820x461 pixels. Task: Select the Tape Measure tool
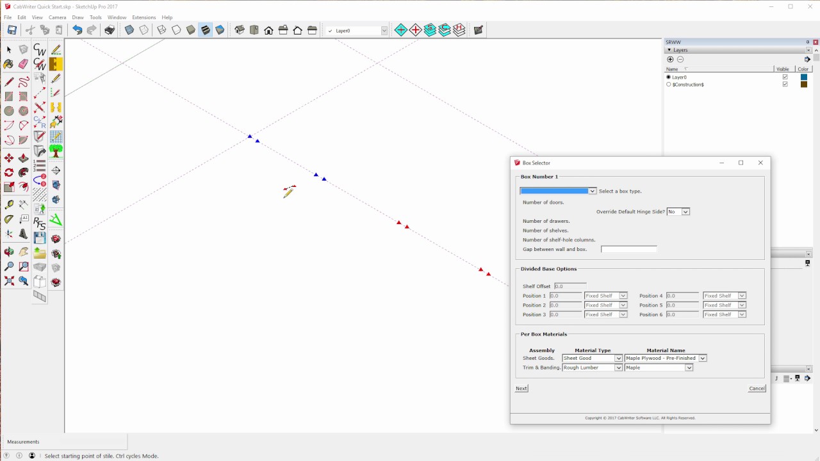click(x=9, y=205)
